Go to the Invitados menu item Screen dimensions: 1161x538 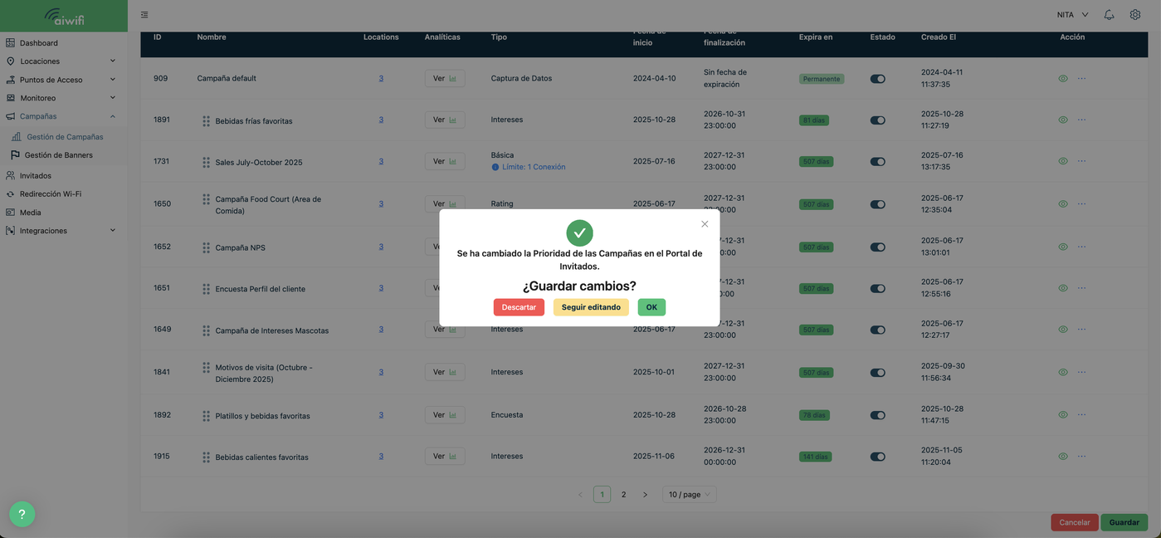[x=36, y=176]
